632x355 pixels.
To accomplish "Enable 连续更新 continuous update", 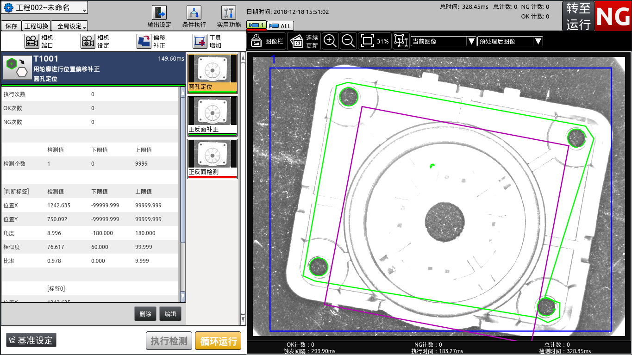I will click(x=304, y=41).
